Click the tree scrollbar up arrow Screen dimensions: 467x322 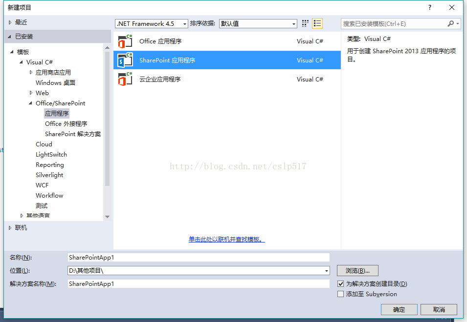(x=107, y=47)
